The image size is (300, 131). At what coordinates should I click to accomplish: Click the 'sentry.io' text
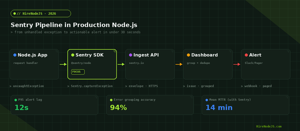click(x=136, y=63)
